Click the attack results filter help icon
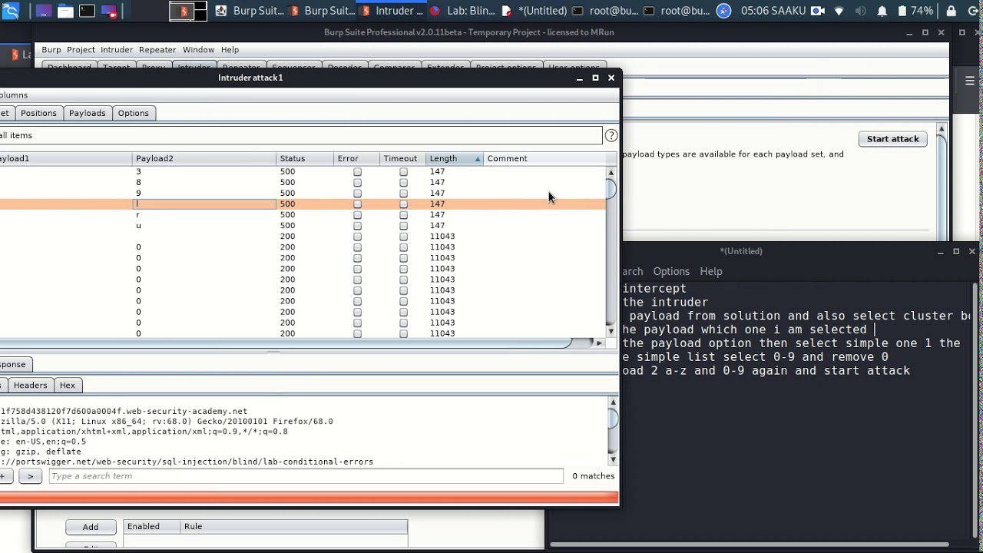The width and height of the screenshot is (983, 553). (x=611, y=135)
